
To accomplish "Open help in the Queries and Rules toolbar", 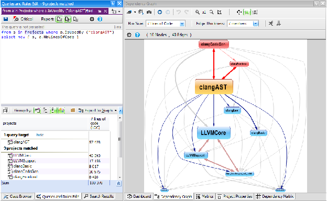I will coord(100,19).
